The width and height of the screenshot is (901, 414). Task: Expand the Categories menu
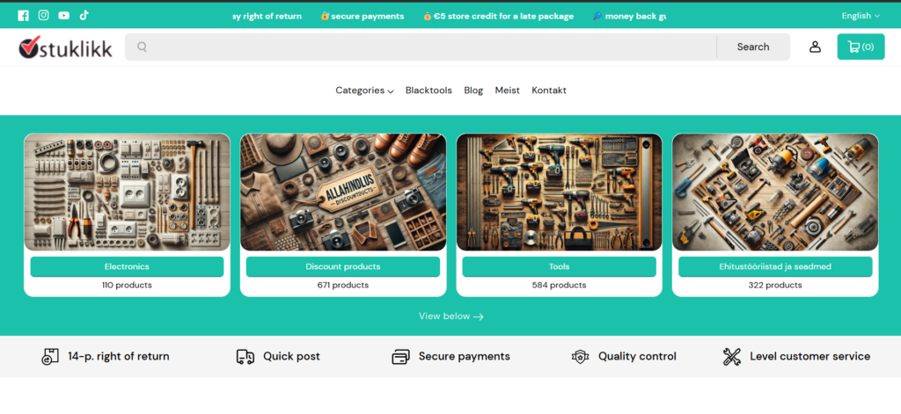click(x=364, y=91)
